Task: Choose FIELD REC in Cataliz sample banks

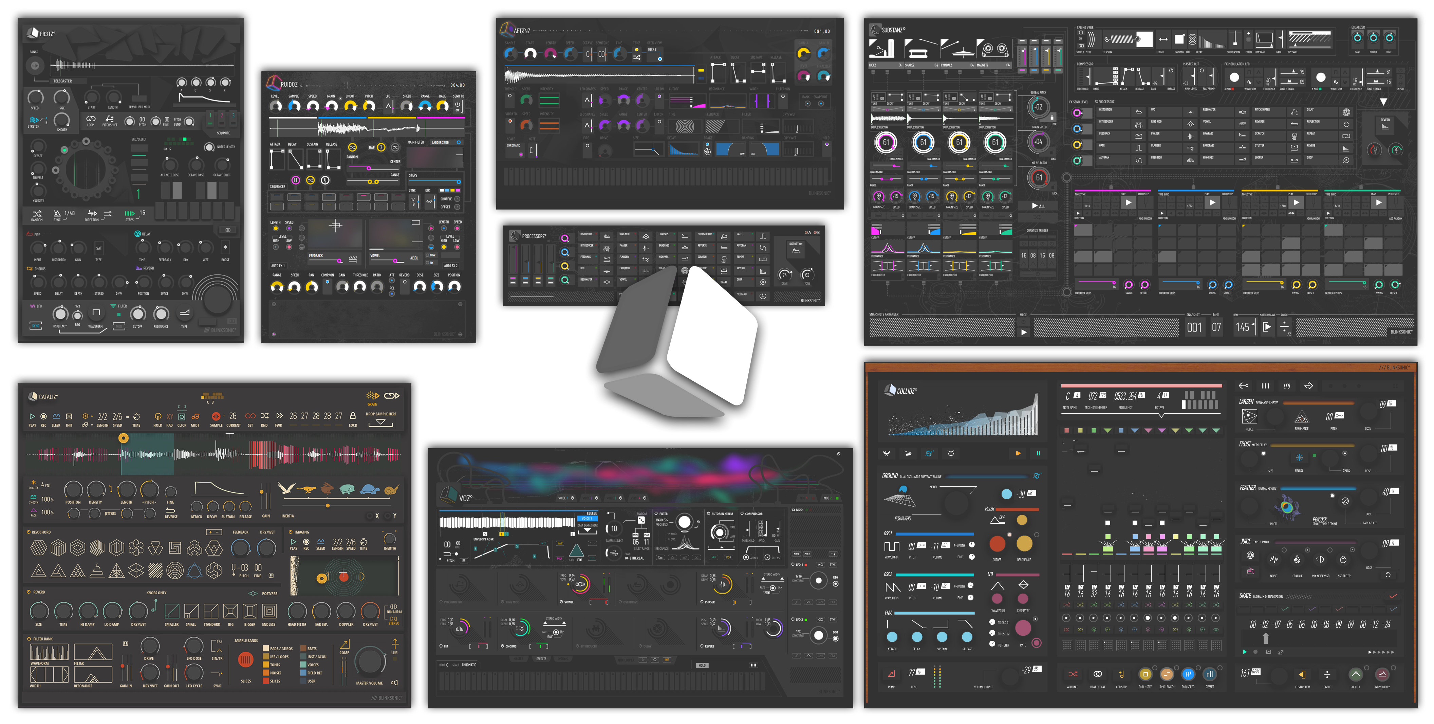Action: point(311,672)
